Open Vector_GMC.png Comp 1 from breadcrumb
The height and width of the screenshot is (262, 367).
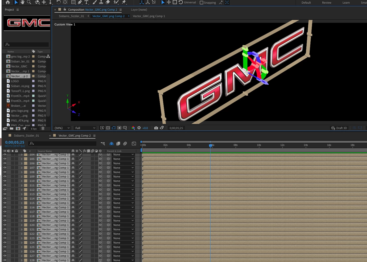coord(149,16)
